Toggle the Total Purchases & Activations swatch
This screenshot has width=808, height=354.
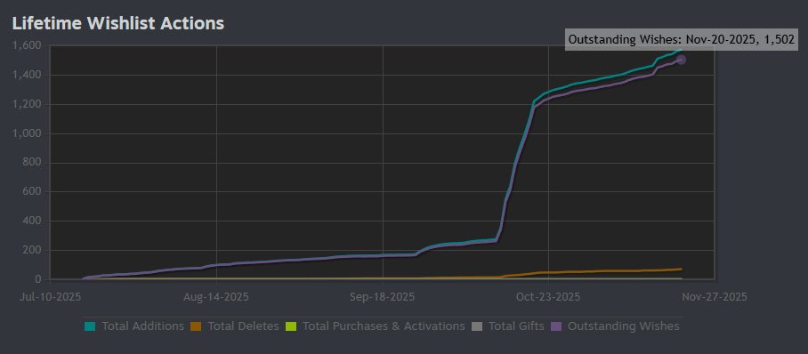(x=291, y=326)
